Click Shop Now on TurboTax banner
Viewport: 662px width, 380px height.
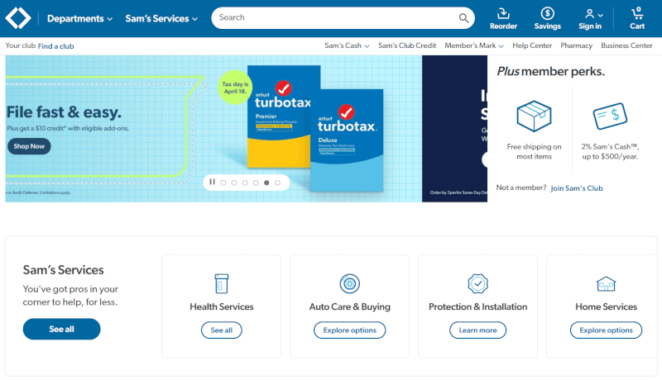(29, 146)
